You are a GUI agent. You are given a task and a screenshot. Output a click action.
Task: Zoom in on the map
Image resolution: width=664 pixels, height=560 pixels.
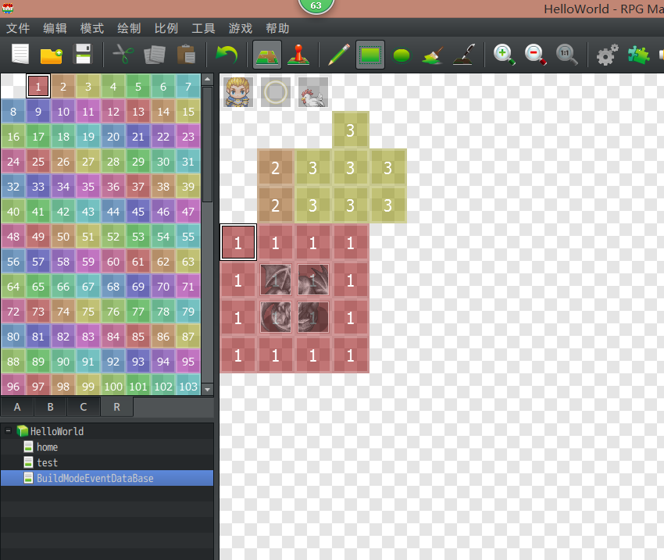[504, 55]
